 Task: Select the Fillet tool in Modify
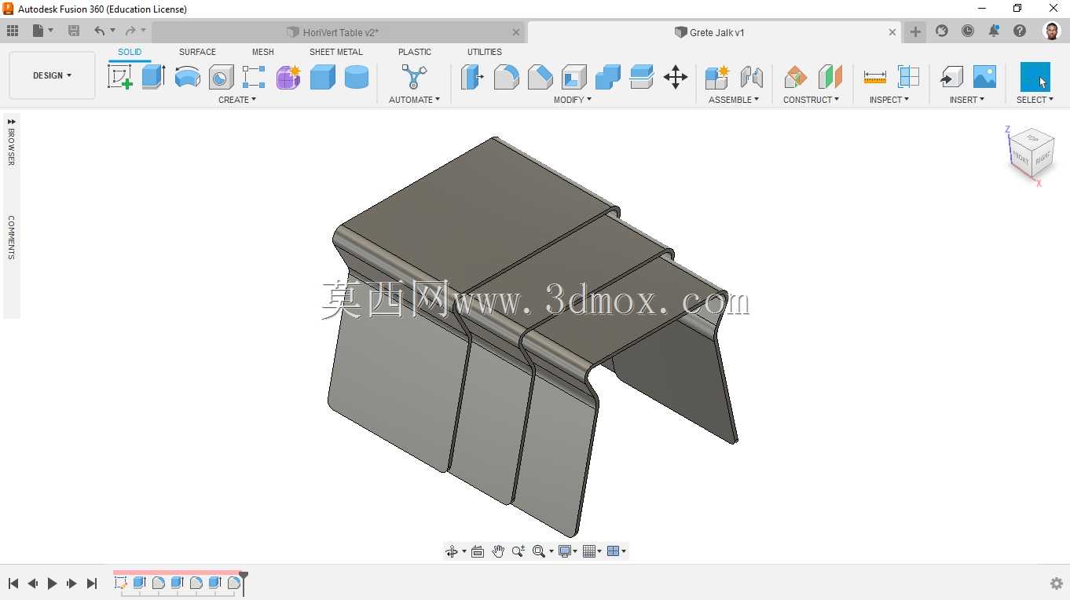click(506, 77)
